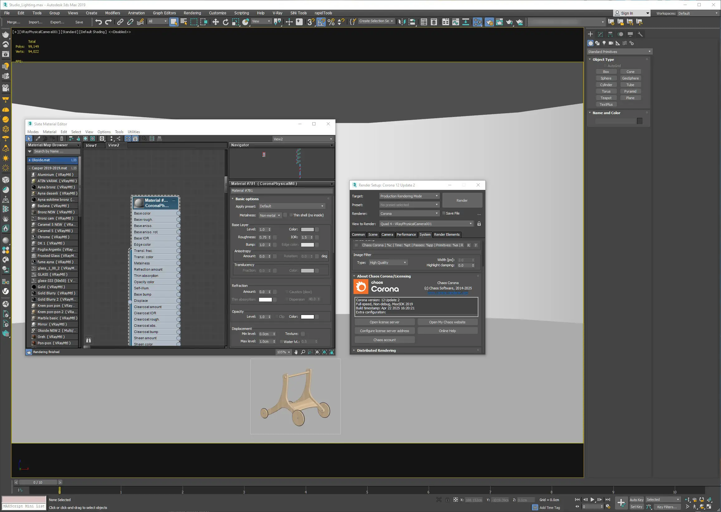Switch to the Performance tab in Render Setup
Image resolution: width=721 pixels, height=512 pixels.
pyautogui.click(x=406, y=234)
